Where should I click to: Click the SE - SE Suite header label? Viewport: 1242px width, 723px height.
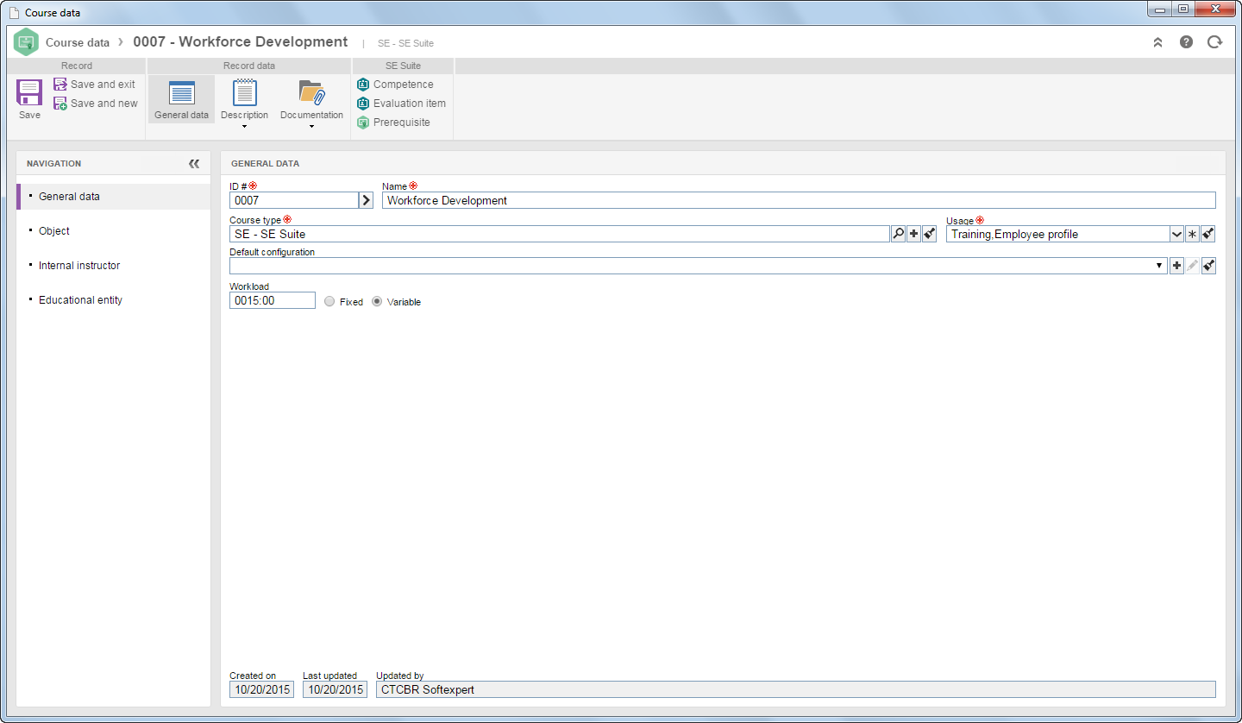[405, 43]
